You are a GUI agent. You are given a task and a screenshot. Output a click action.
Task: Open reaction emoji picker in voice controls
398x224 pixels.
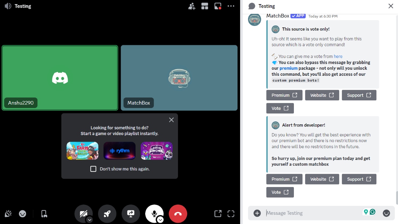point(22,213)
